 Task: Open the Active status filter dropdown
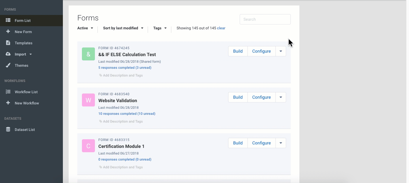point(85,28)
